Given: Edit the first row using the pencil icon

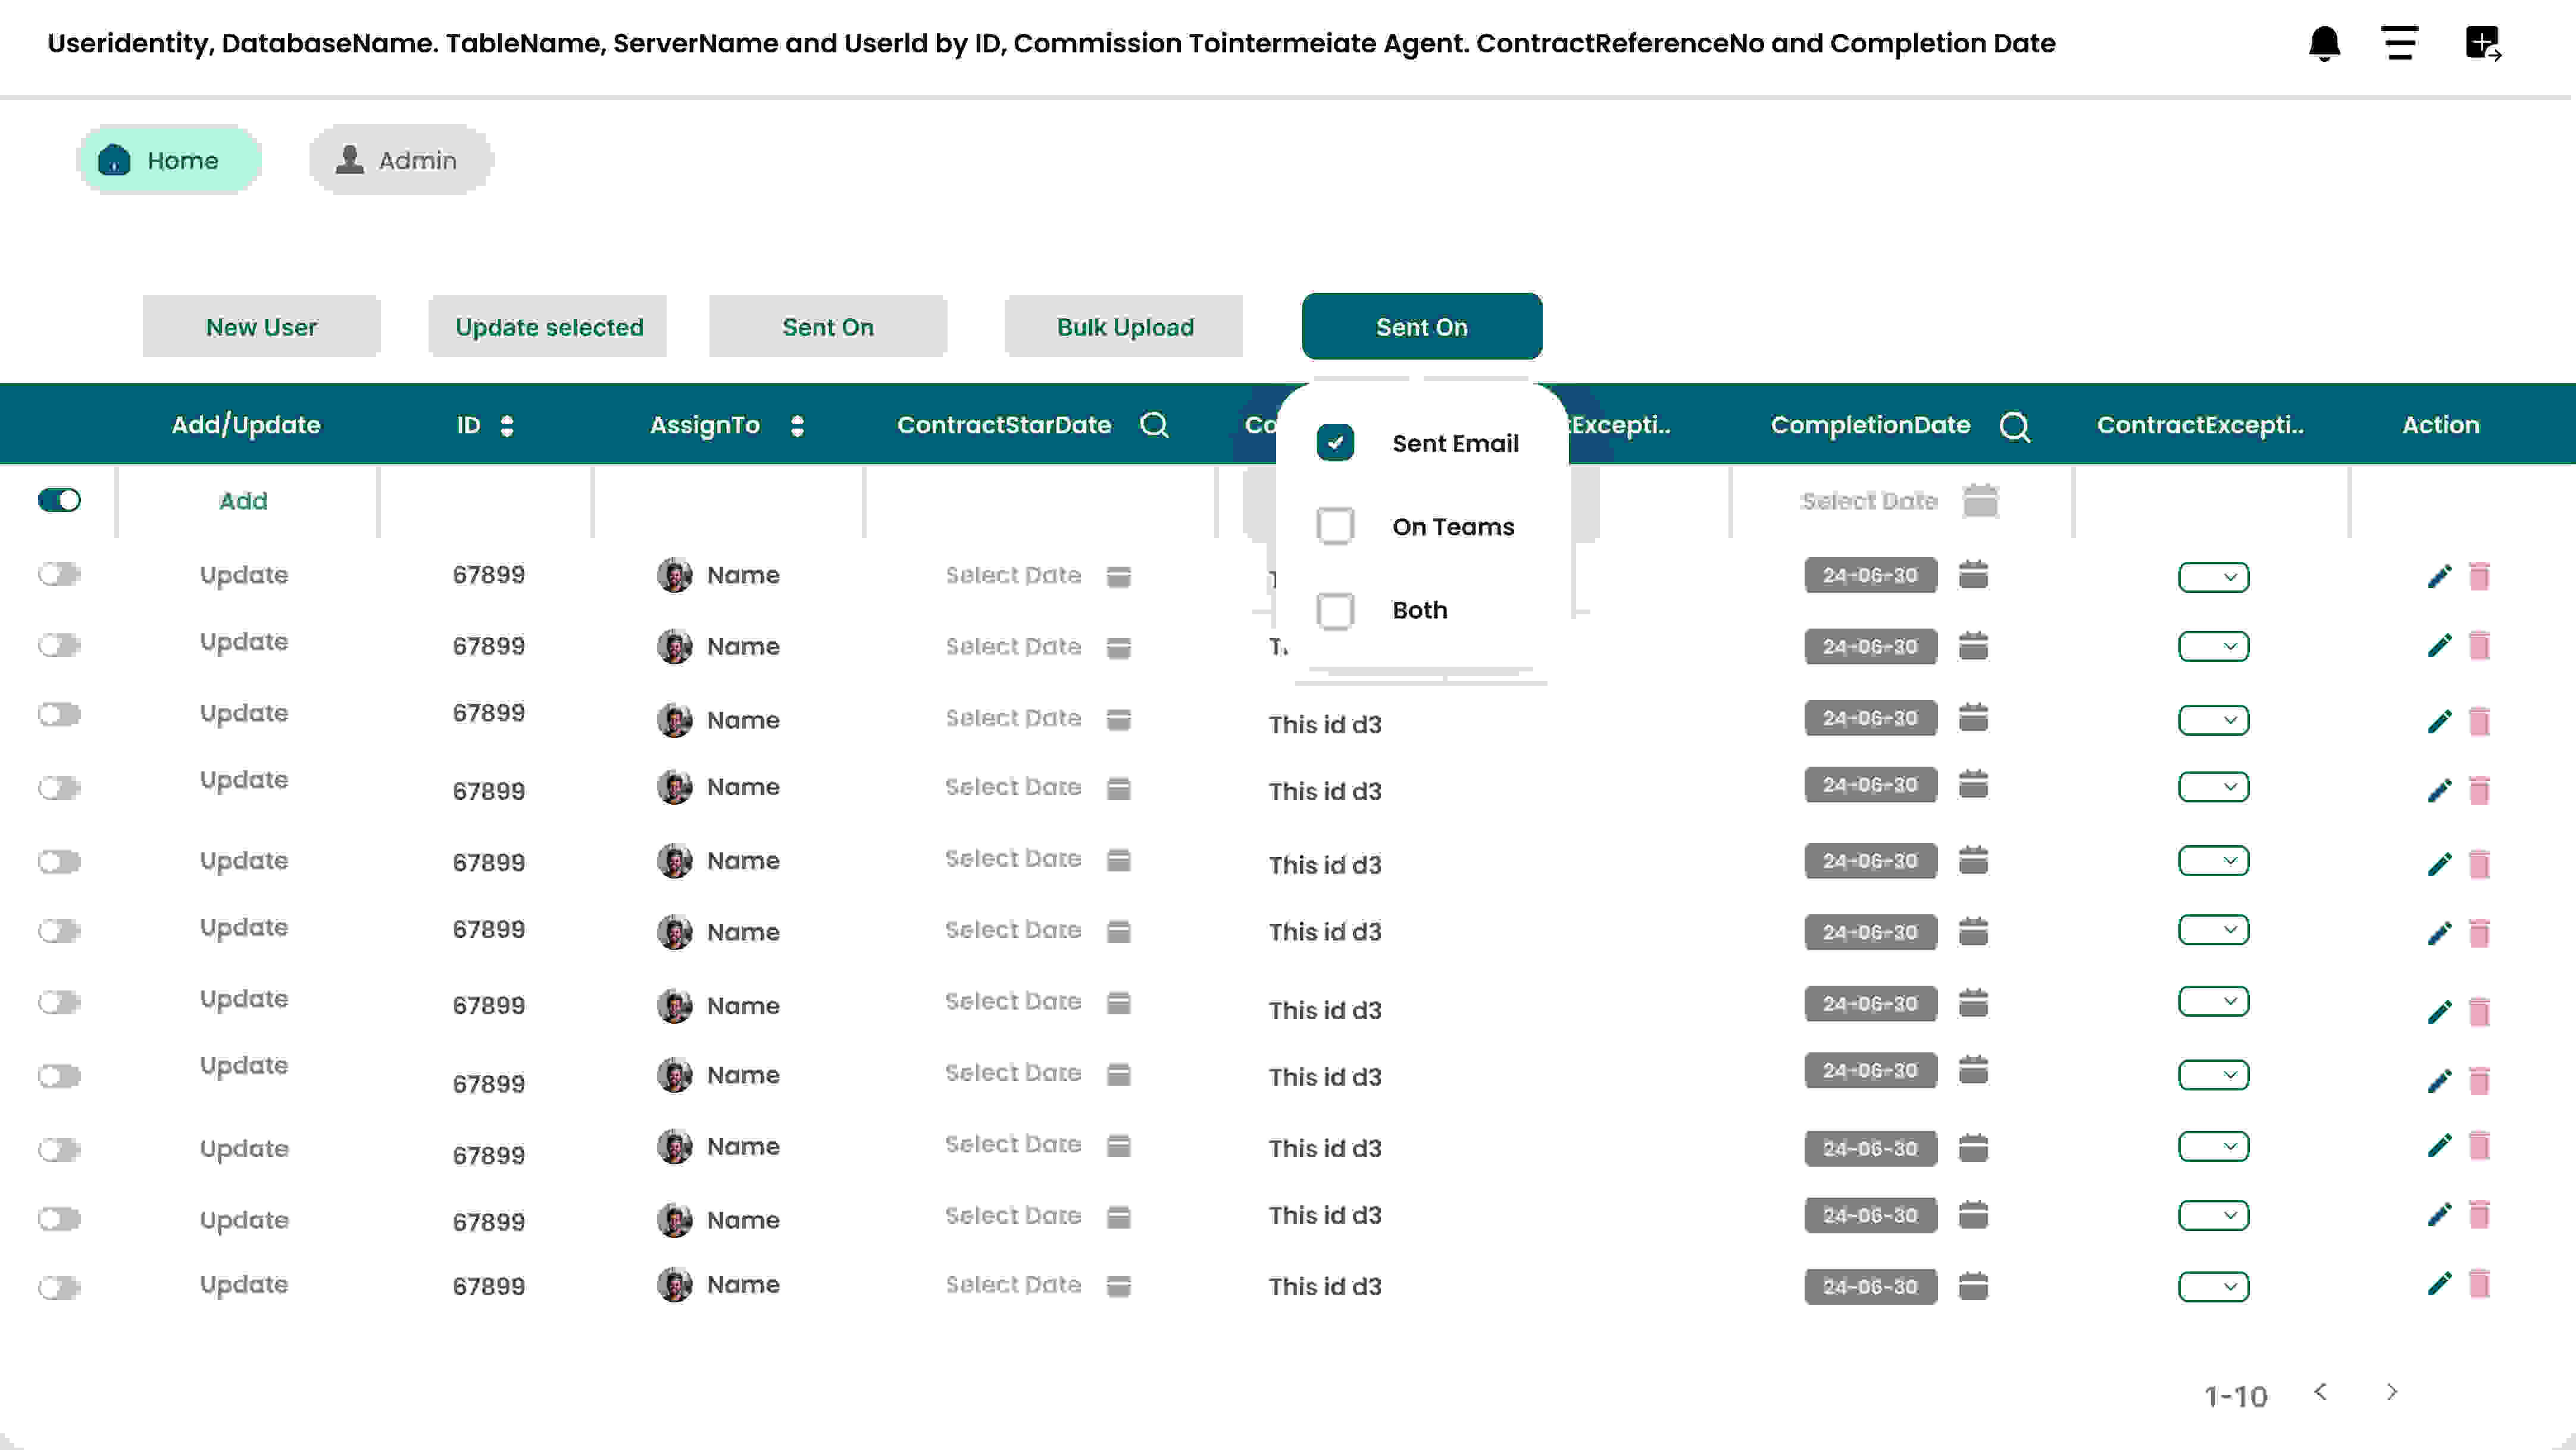Looking at the screenshot, I should [2439, 575].
